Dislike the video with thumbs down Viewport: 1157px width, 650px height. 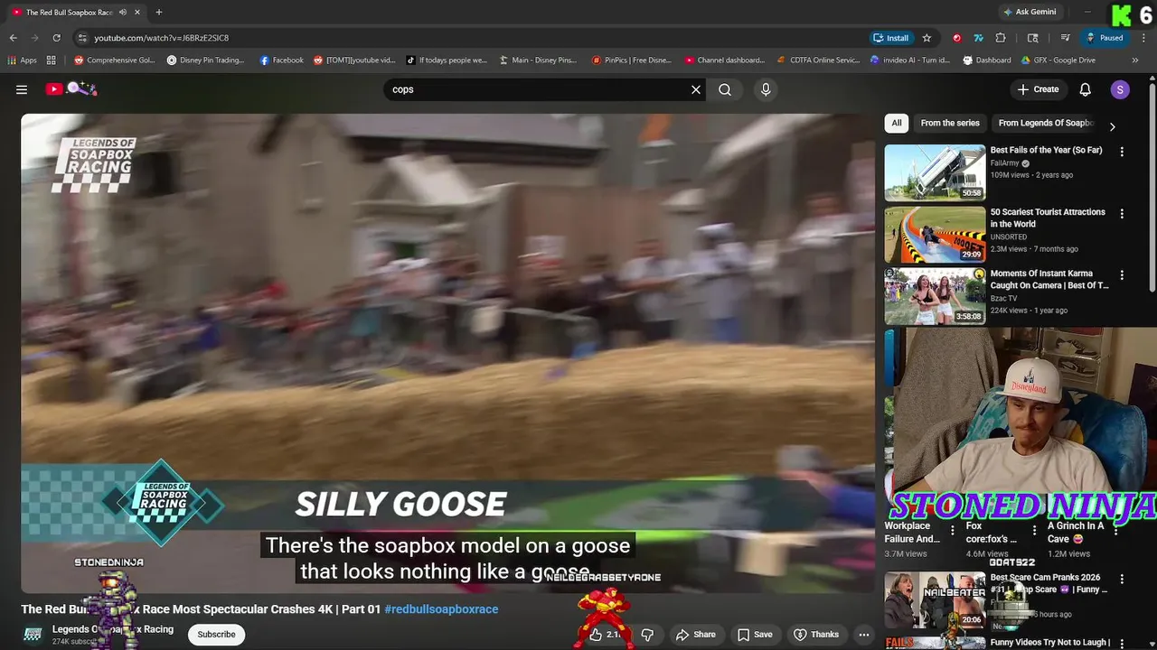pos(647,635)
